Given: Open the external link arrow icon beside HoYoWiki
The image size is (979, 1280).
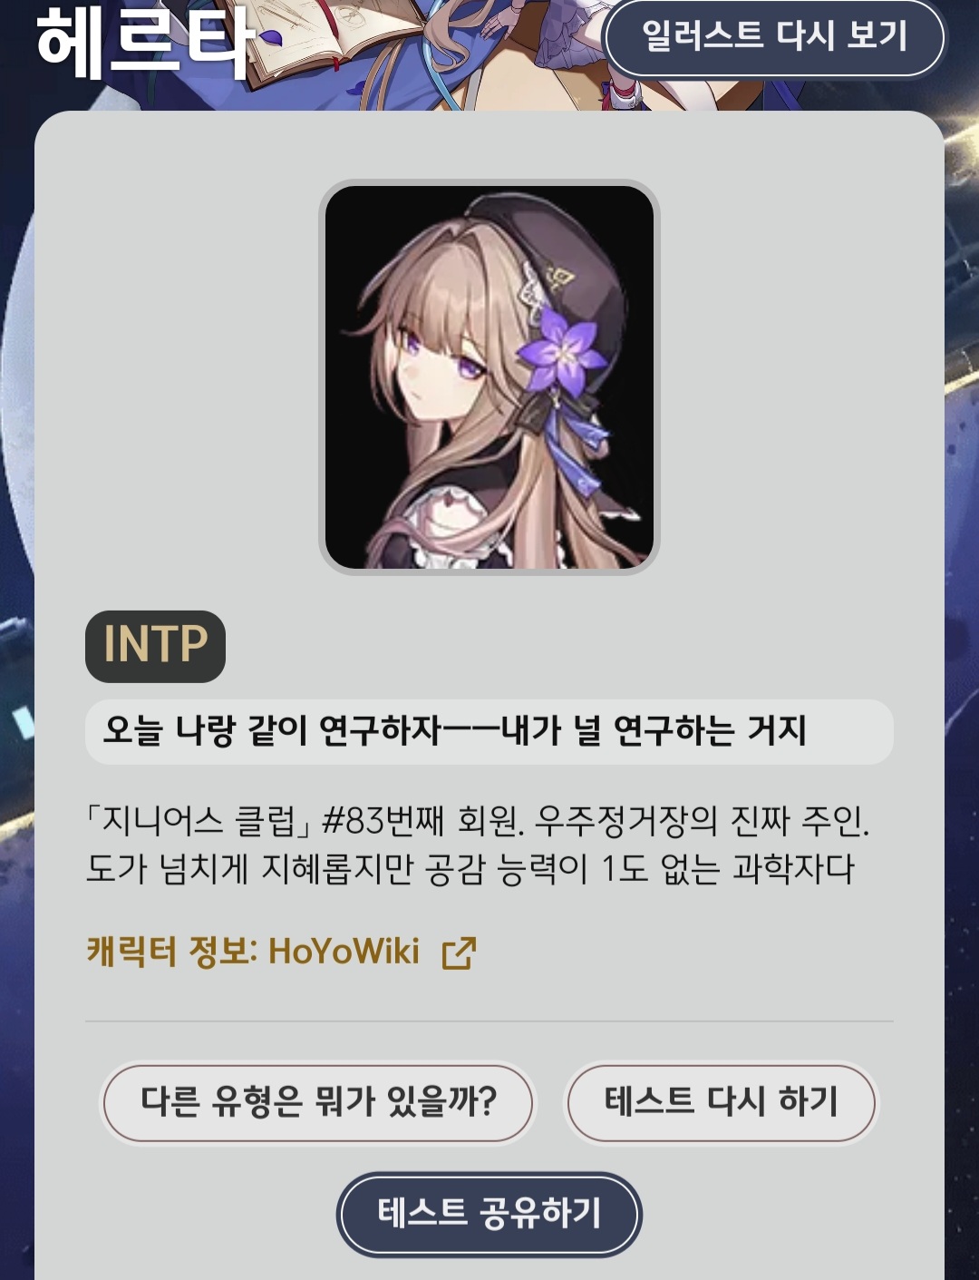Looking at the screenshot, I should (459, 953).
